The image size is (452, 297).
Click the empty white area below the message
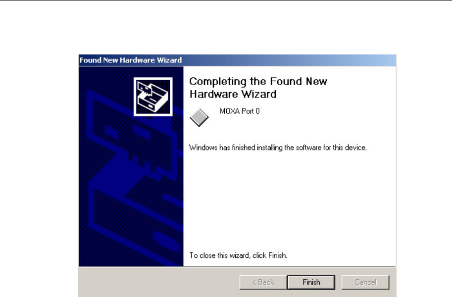point(290,202)
